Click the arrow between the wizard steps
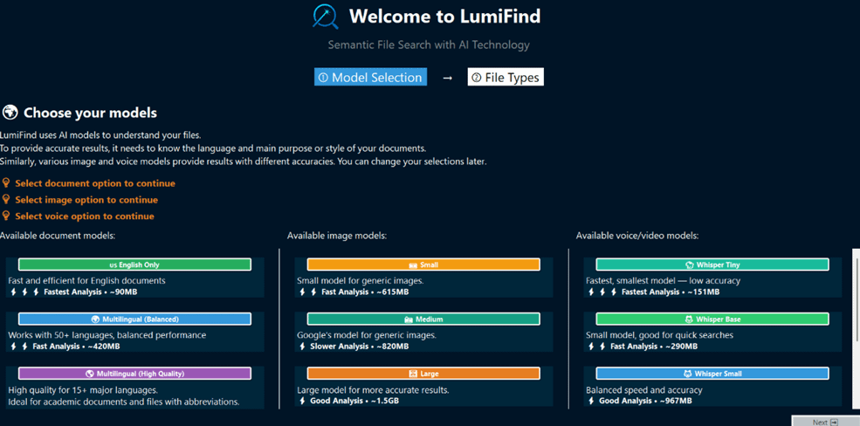This screenshot has width=860, height=426. (x=447, y=78)
